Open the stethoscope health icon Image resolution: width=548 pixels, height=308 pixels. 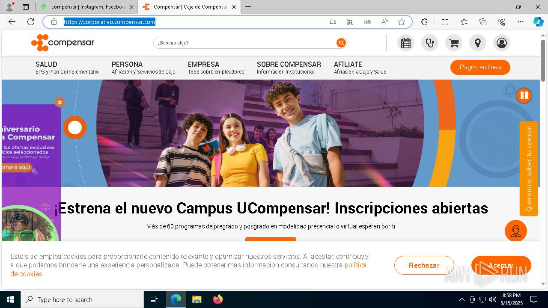coord(430,43)
